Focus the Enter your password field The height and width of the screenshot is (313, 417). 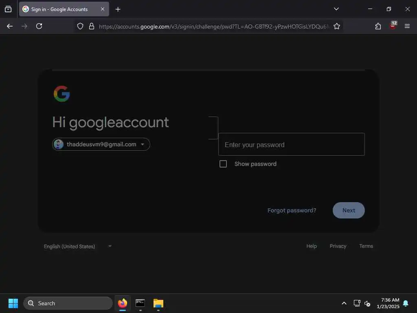pos(292,145)
